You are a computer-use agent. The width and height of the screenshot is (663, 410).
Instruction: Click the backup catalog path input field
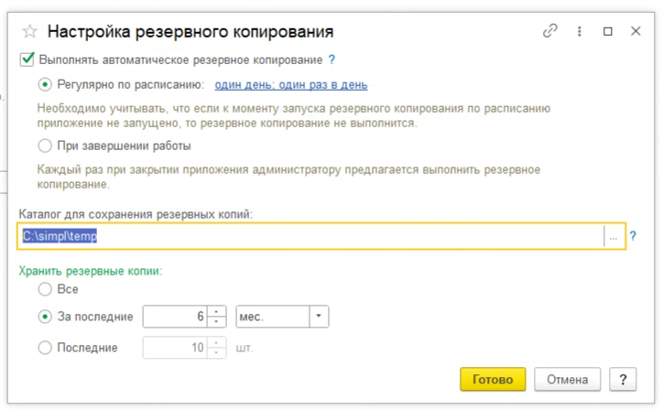tap(311, 236)
